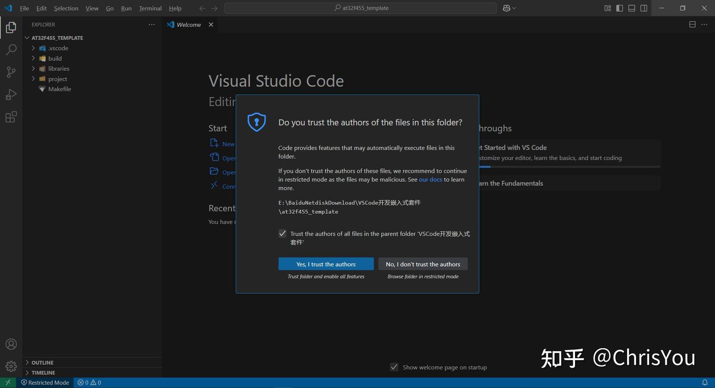Select the Welcome tab
715x388 pixels.
coord(188,24)
